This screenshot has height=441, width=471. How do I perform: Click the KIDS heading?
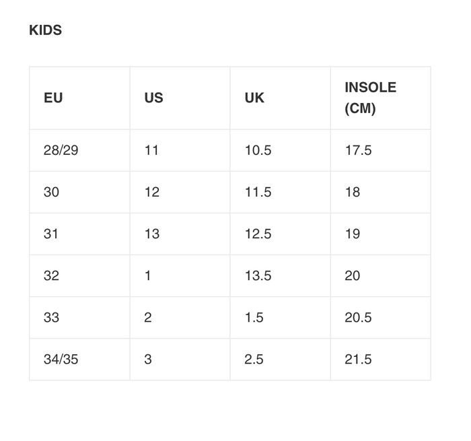(x=45, y=30)
